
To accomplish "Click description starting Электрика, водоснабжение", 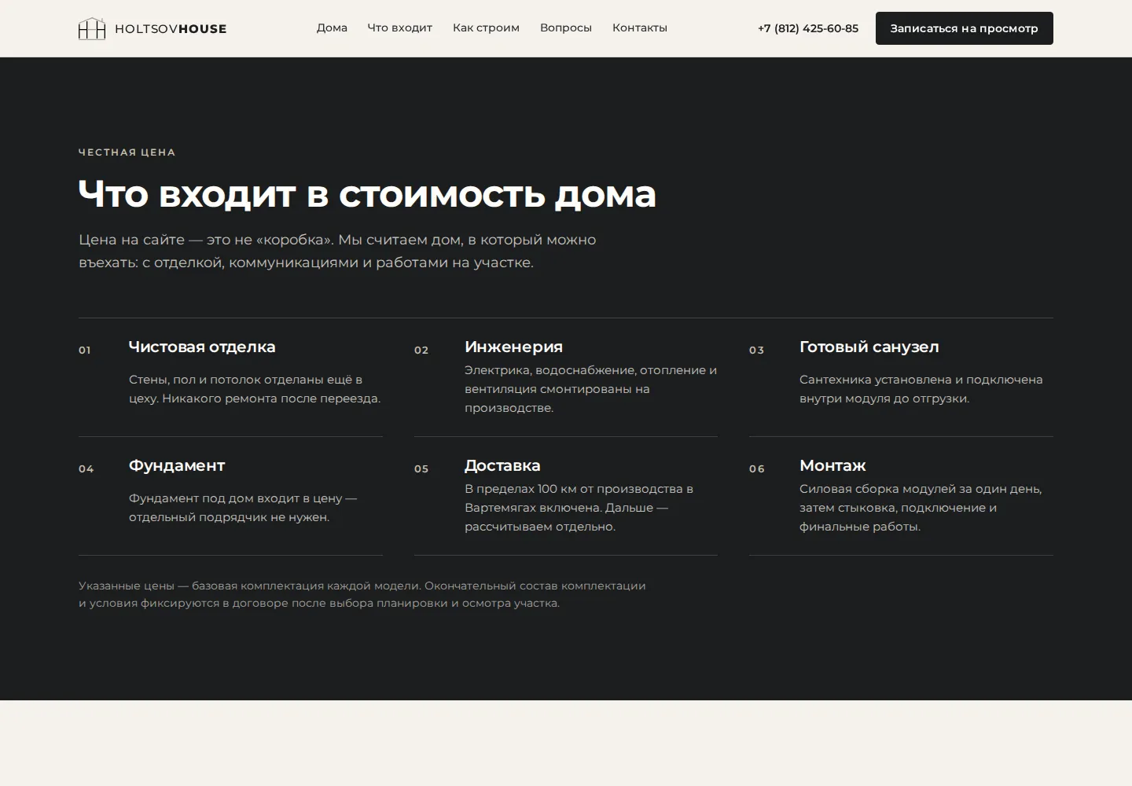I will 590,389.
